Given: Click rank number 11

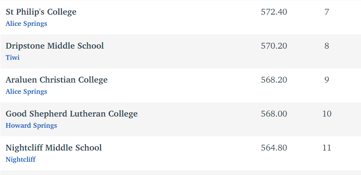Looking at the screenshot, I should coord(327,147).
